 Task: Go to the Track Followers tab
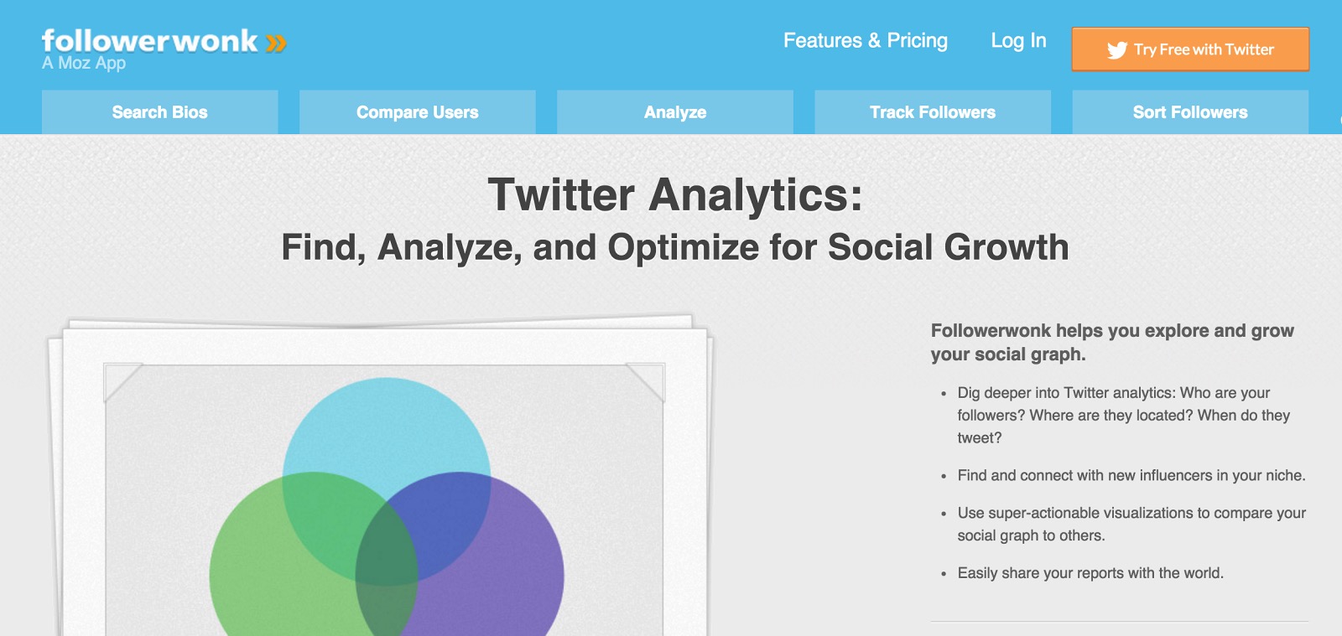pyautogui.click(x=933, y=112)
